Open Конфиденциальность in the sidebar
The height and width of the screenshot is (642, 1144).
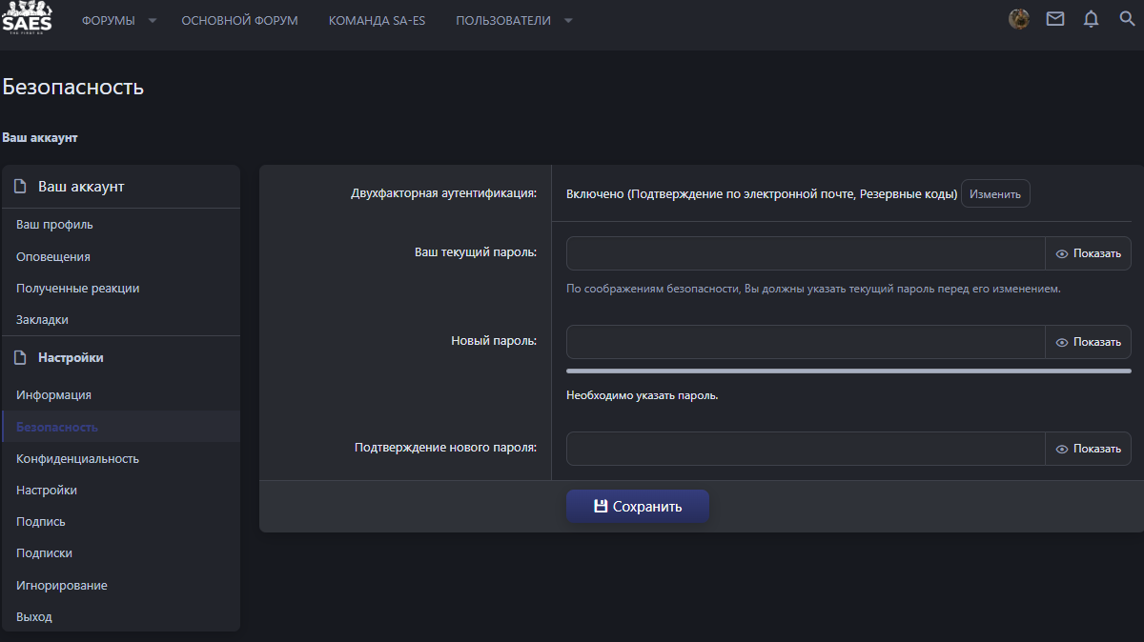point(77,458)
